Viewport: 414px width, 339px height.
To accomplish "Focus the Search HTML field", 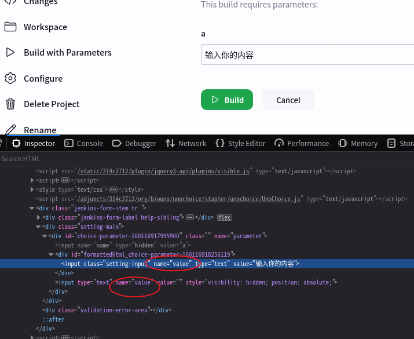I will pos(207,159).
